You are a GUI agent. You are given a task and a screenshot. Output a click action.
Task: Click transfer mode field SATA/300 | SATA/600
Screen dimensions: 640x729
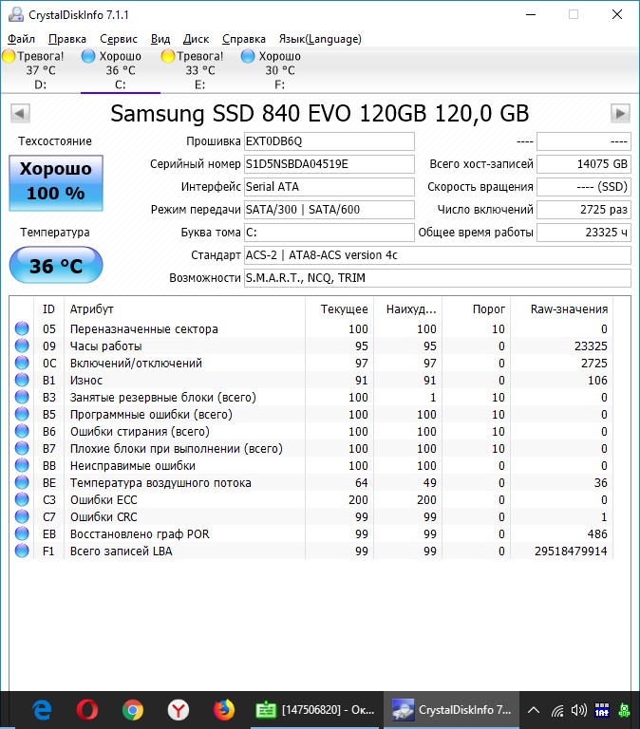[x=329, y=210]
